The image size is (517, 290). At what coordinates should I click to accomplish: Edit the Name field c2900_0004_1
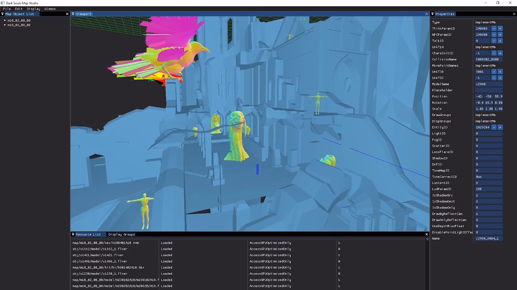[x=489, y=238]
